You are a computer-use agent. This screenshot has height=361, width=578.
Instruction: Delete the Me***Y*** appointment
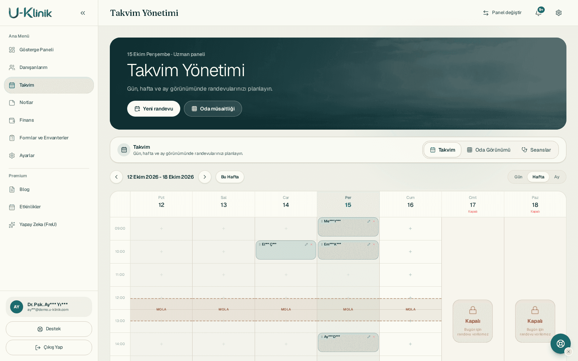click(374, 221)
